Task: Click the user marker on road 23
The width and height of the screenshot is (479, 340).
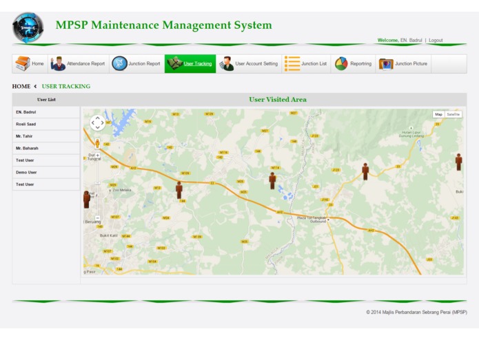Action: click(x=365, y=171)
